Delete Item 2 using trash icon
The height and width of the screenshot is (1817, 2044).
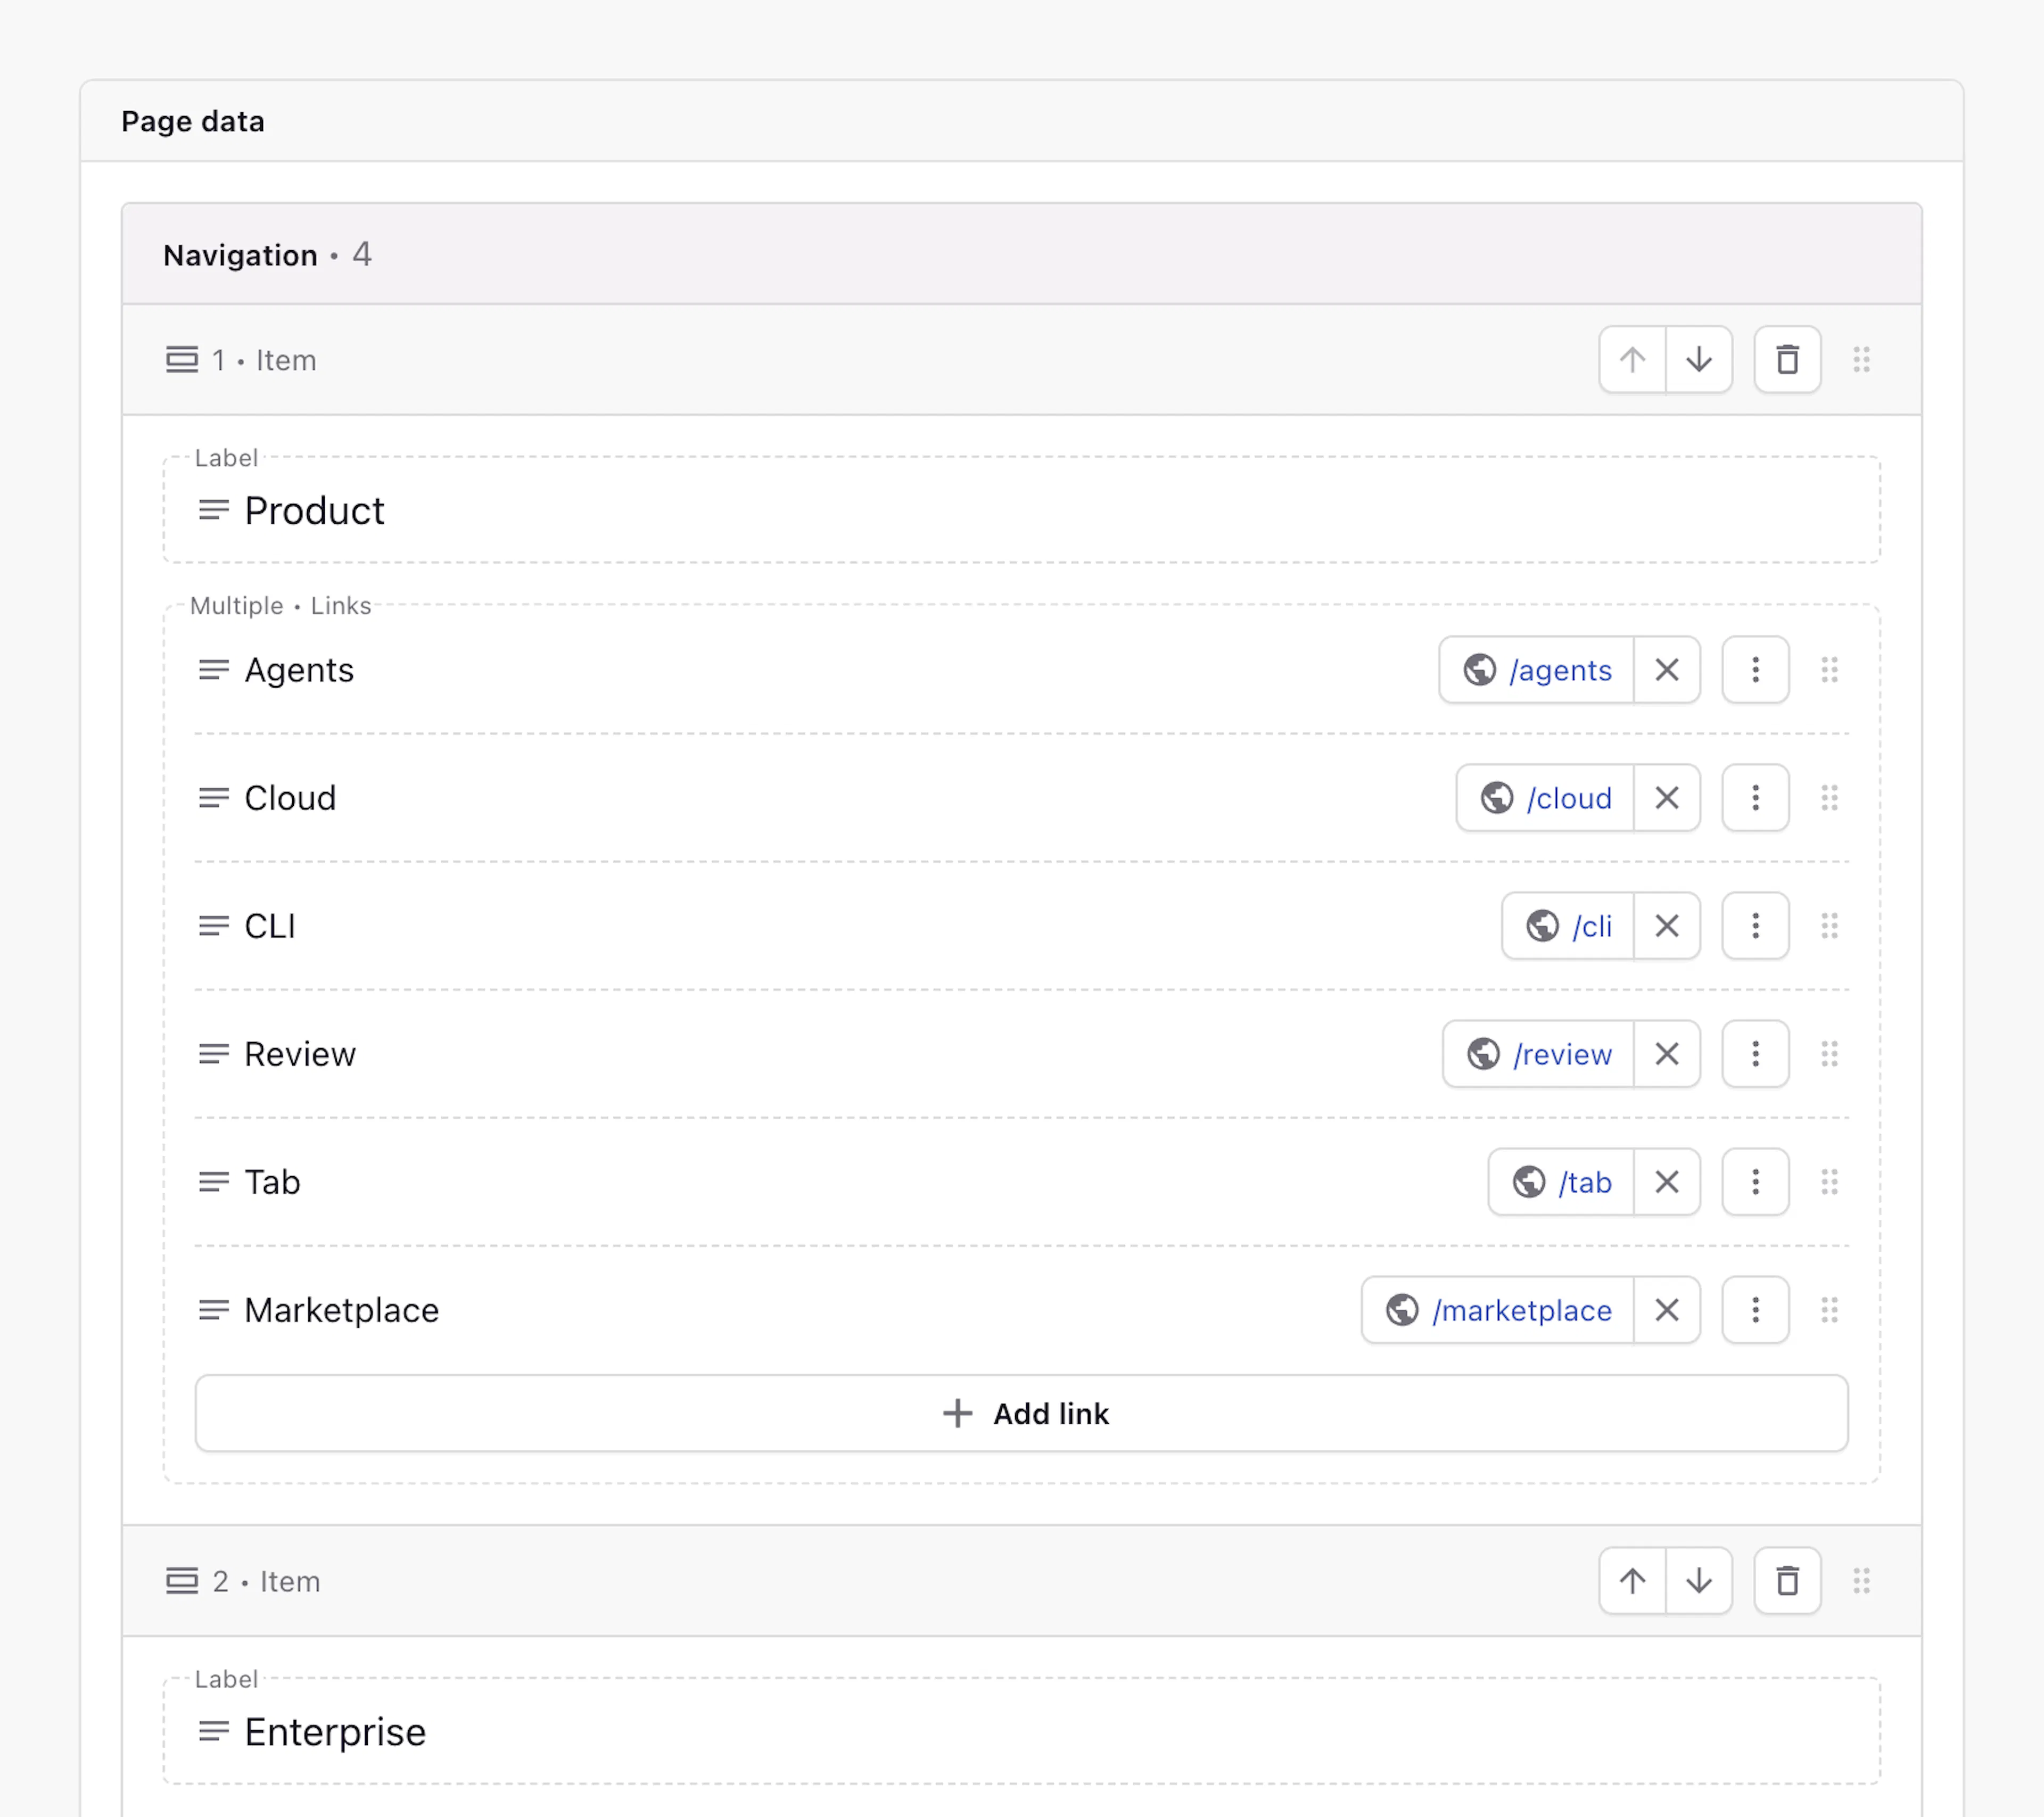coord(1787,1580)
